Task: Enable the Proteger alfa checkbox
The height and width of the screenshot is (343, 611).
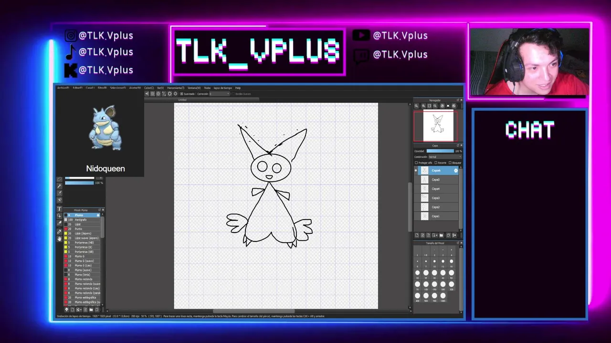Action: pyautogui.click(x=416, y=163)
